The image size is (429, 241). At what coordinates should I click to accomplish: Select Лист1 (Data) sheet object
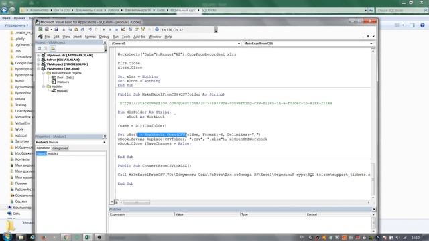pos(65,78)
